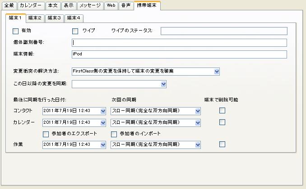Check 参加者のインポート option
This screenshot has height=189, width=306.
point(114,134)
